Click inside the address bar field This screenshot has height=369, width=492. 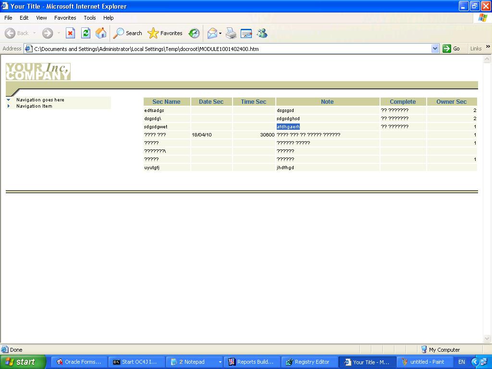231,49
